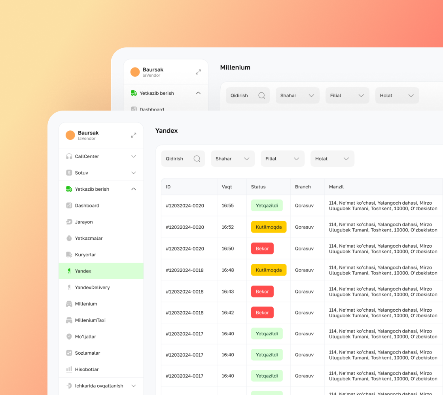Expand the Sotuv section
This screenshot has height=395, width=443.
[134, 173]
